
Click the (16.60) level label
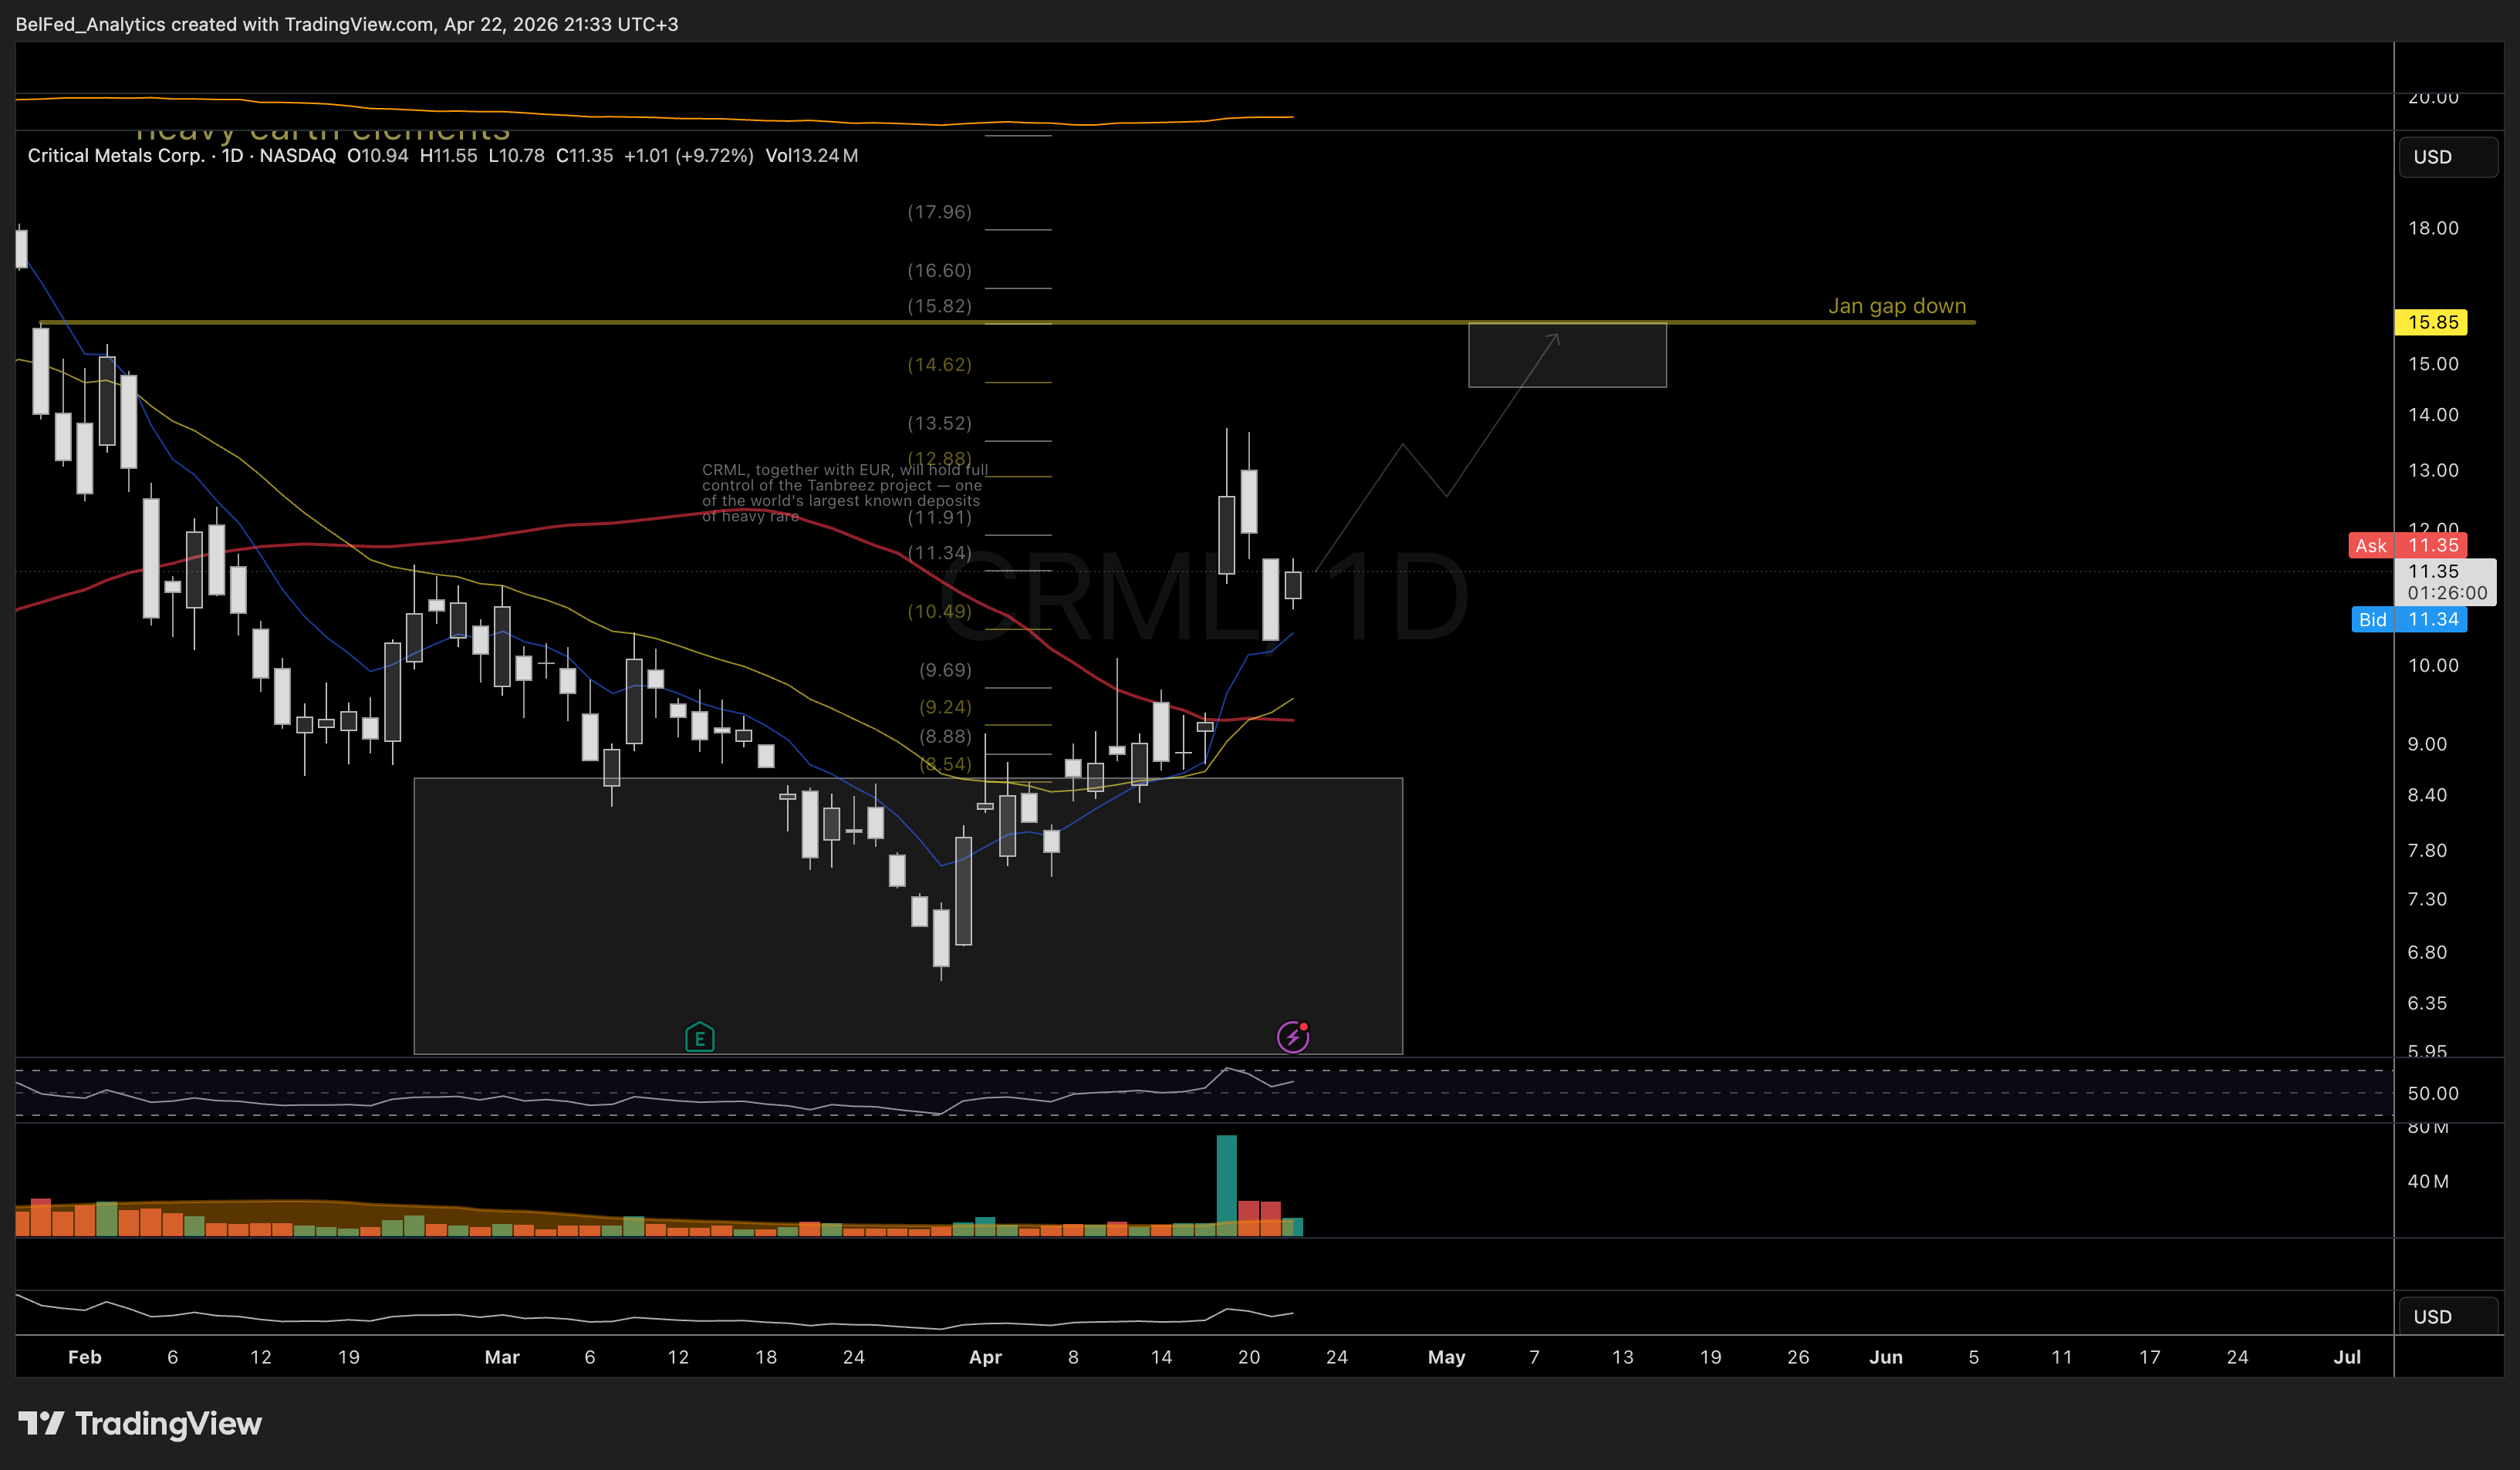(x=939, y=271)
